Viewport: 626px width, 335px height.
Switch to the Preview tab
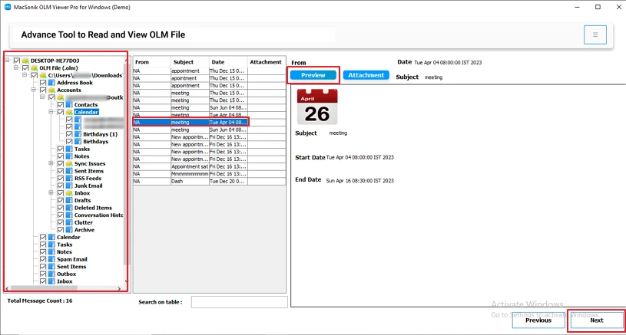pos(313,75)
